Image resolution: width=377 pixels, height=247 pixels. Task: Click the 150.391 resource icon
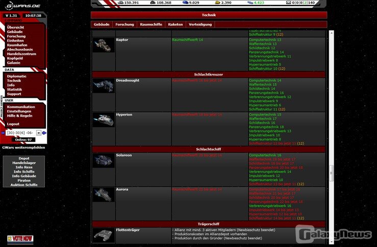click(120, 3)
